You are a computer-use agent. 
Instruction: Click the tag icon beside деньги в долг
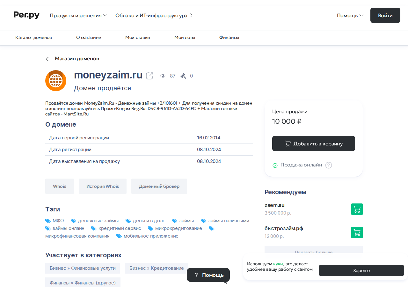[128, 221]
